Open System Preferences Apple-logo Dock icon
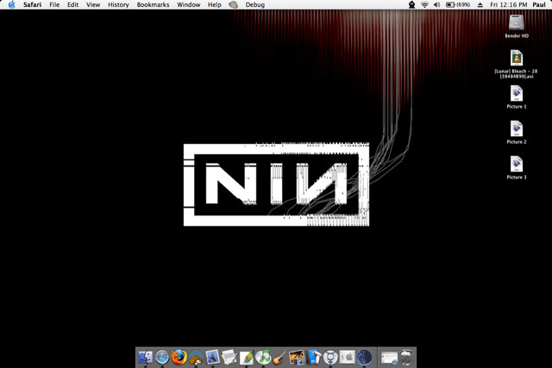The width and height of the screenshot is (552, 368). [347, 358]
